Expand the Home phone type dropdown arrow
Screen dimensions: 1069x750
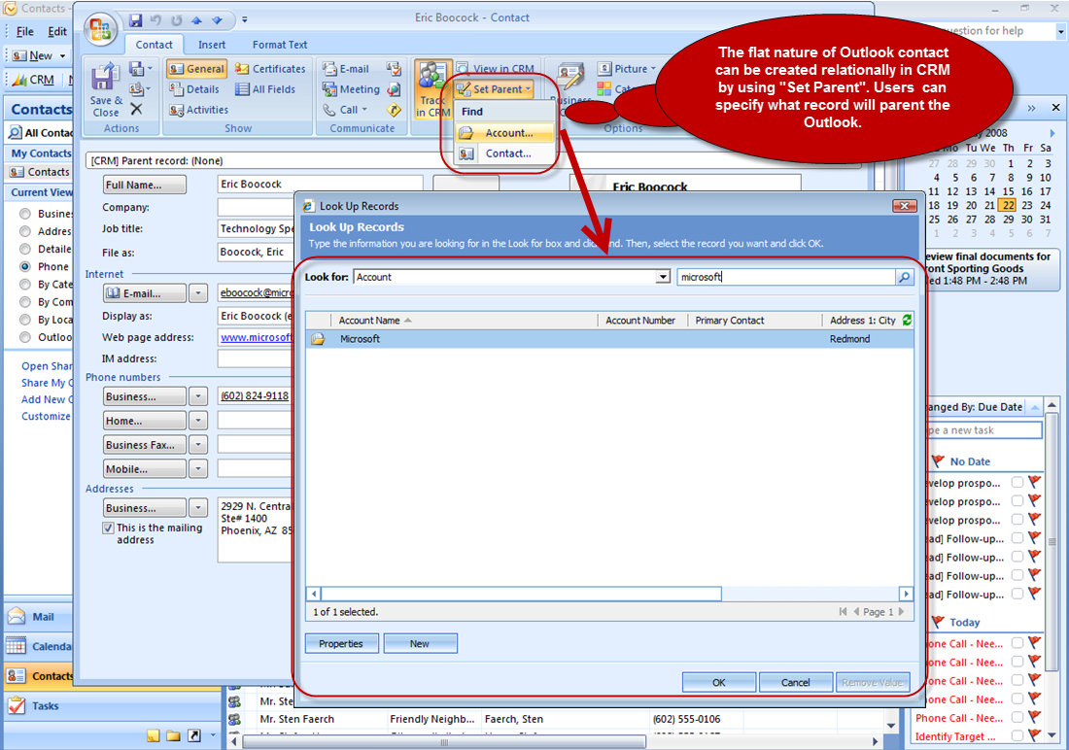tap(197, 421)
